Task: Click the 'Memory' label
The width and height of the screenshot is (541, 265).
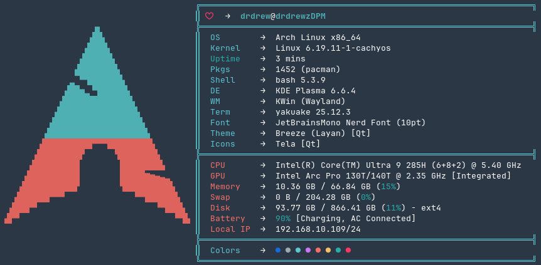Action: (225, 187)
